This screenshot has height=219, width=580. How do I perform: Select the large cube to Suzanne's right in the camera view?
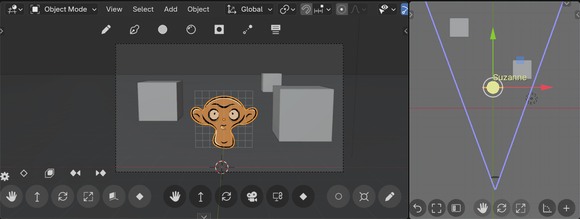(x=303, y=114)
